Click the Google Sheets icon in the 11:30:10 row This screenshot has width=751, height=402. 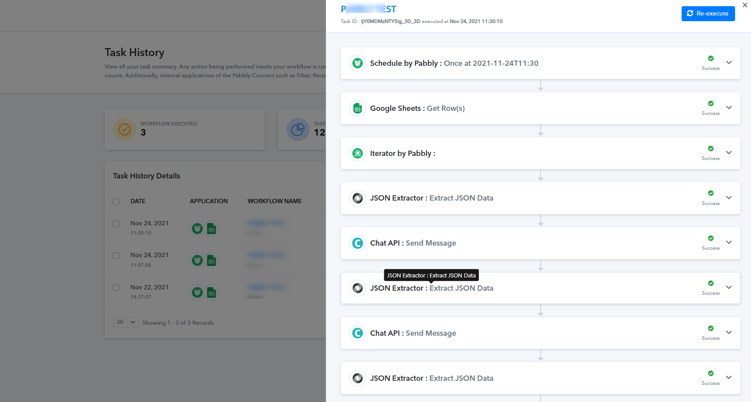tap(212, 228)
